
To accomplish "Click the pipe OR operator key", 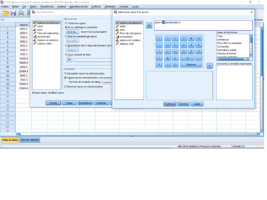I will tap(175, 58).
